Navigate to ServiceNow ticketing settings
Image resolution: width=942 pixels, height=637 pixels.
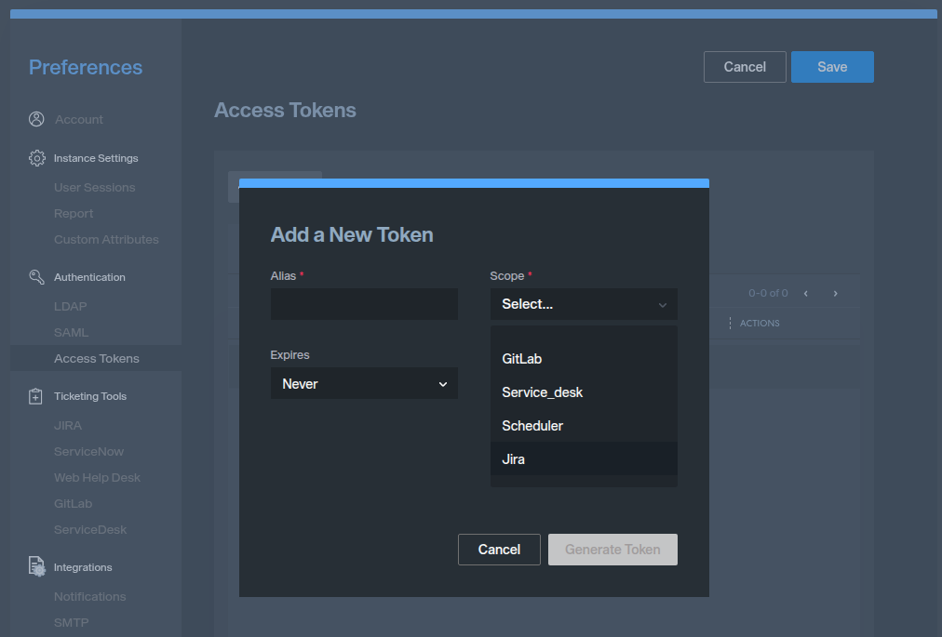point(88,451)
